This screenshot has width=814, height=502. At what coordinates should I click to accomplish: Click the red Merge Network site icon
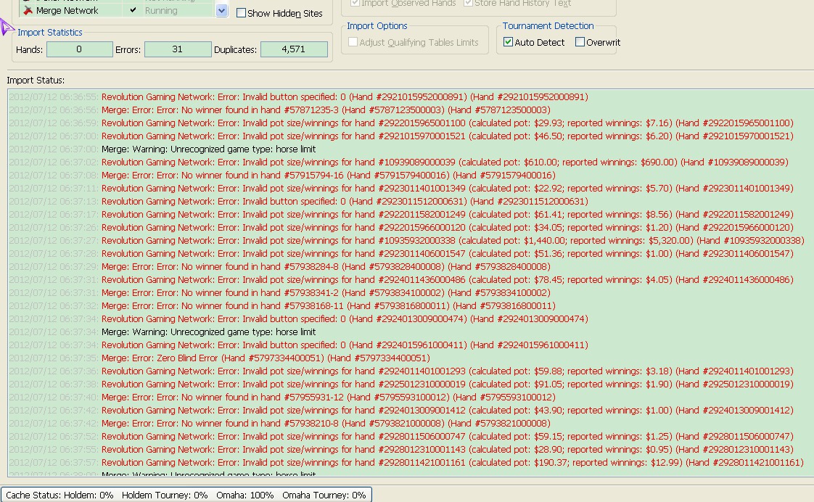point(28,10)
